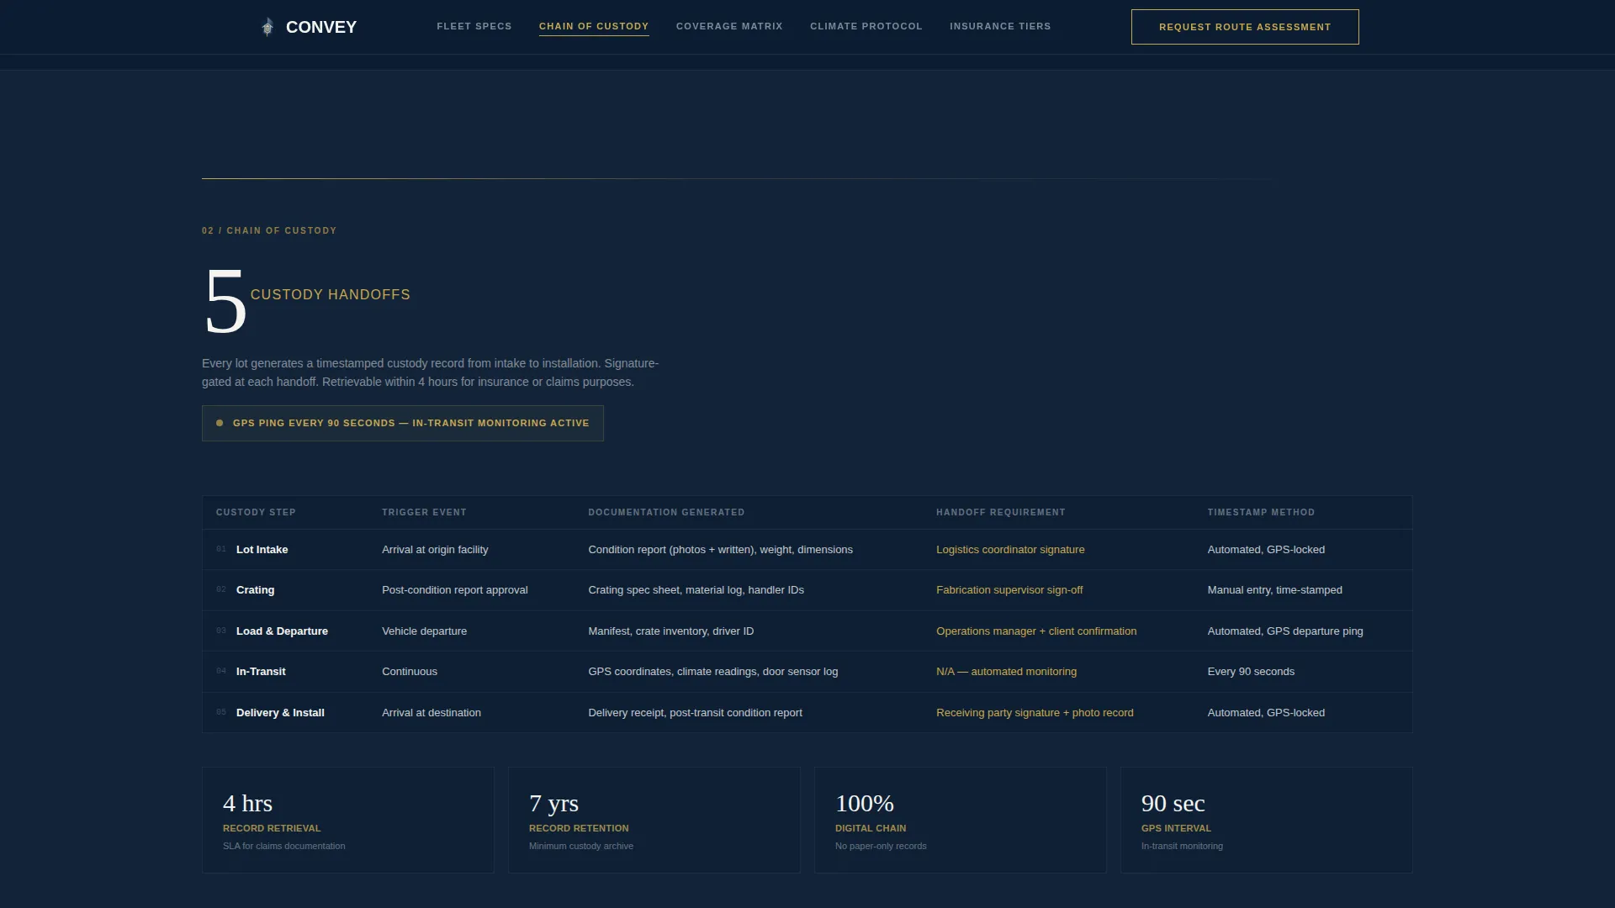Select the Chain of Custody nav item

(594, 26)
